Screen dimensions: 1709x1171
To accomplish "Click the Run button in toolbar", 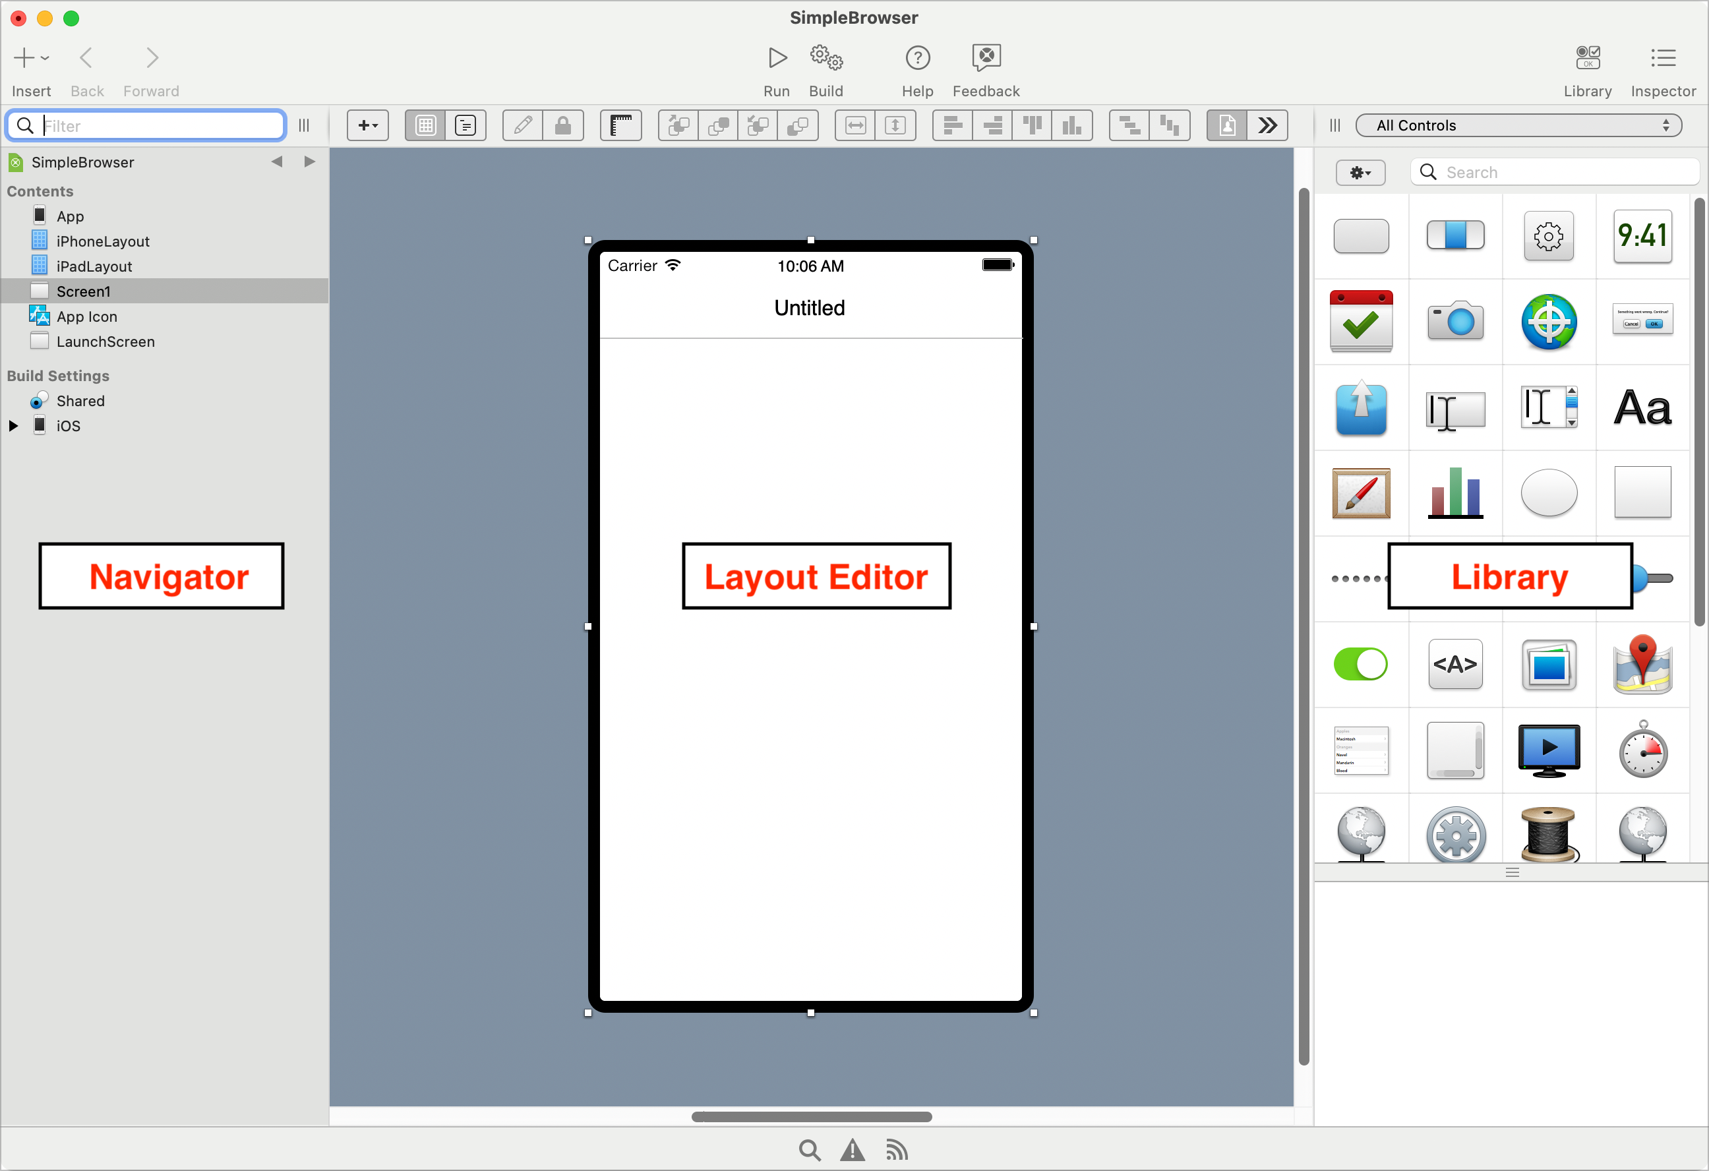I will tap(777, 58).
